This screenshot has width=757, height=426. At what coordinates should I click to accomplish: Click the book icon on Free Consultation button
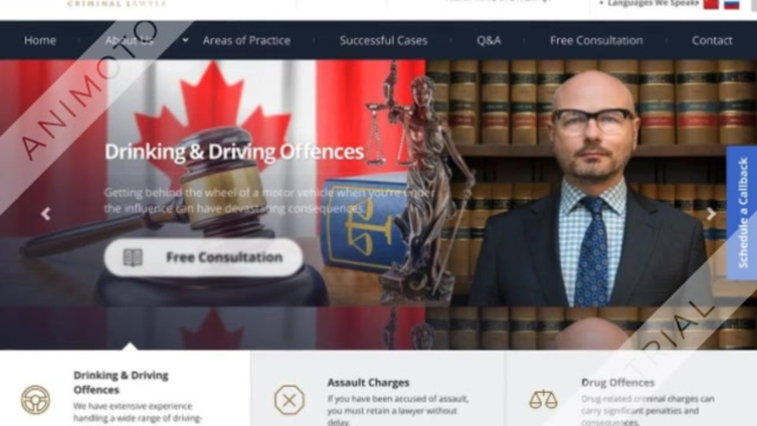point(132,257)
